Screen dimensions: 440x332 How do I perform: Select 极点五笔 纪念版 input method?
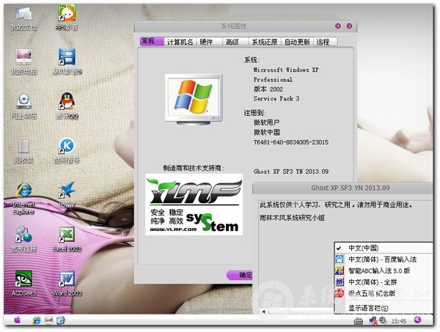pyautogui.click(x=384, y=293)
